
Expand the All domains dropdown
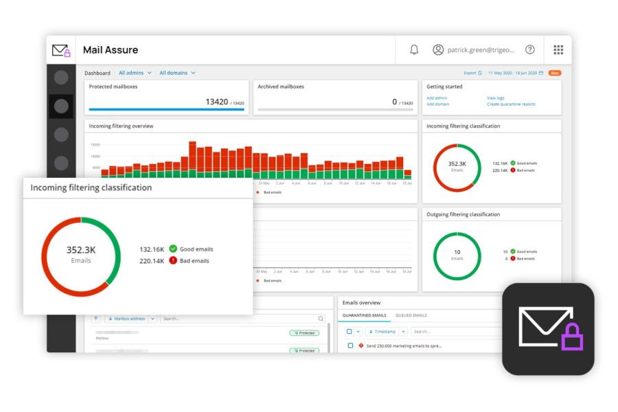coord(177,73)
